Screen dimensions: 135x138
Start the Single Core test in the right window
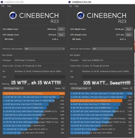129,35
